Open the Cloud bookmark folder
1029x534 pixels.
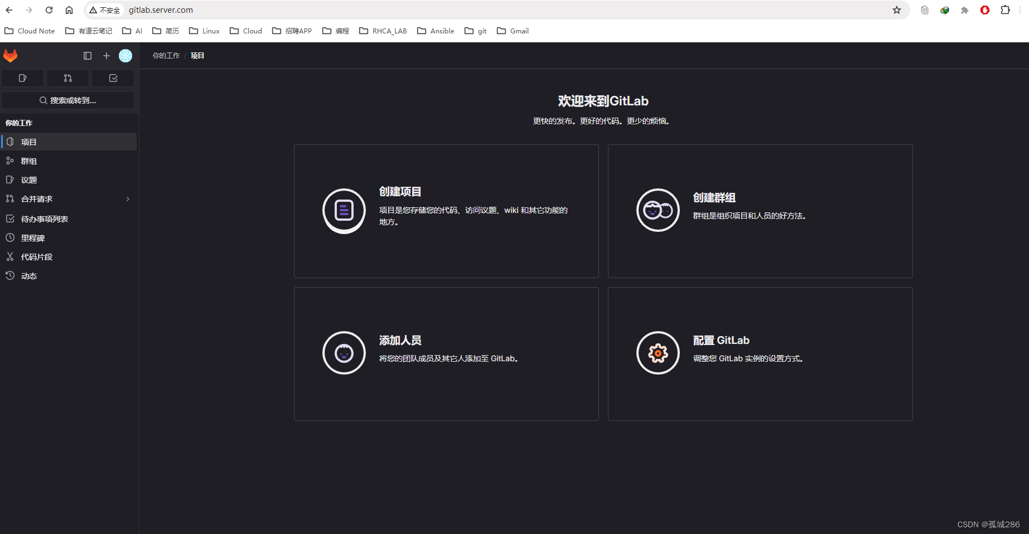coord(246,31)
